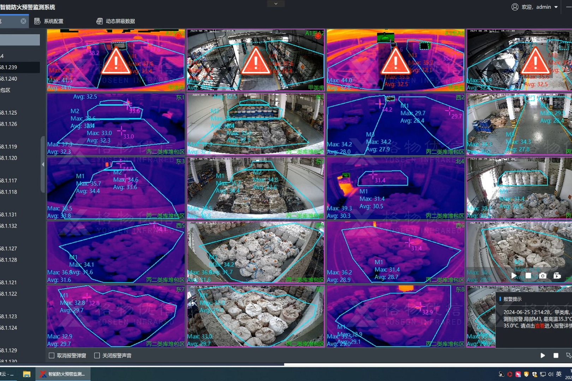Enable 取消报警弹窗 checkbox
The width and height of the screenshot is (572, 381).
pyautogui.click(x=52, y=356)
